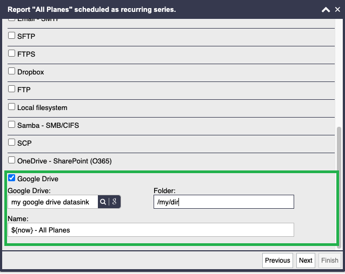This screenshot has height=274, width=345.
Task: Go back with the Previous button
Action: pos(277,261)
